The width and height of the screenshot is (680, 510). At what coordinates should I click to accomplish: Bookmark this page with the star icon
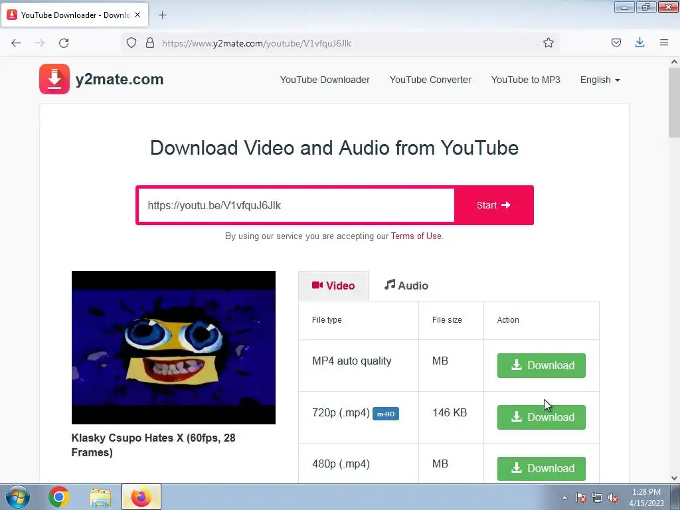tap(548, 42)
